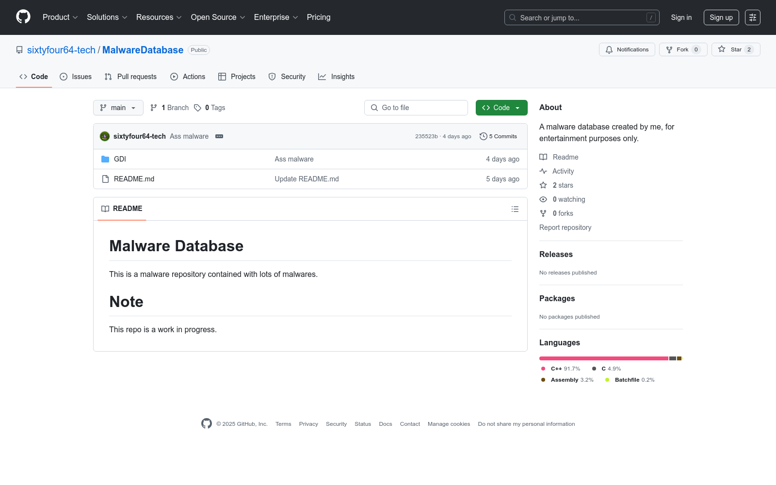Screen dimensions: 776x485
Task: Click C++ 91.7% language entry
Action: [x=560, y=369]
